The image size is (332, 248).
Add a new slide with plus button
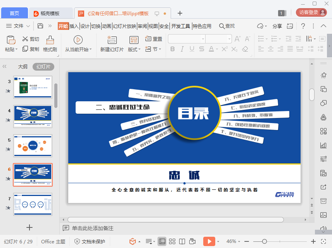(29, 227)
